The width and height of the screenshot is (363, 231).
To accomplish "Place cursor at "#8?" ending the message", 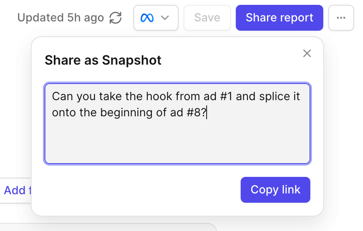I will pyautogui.click(x=196, y=112).
